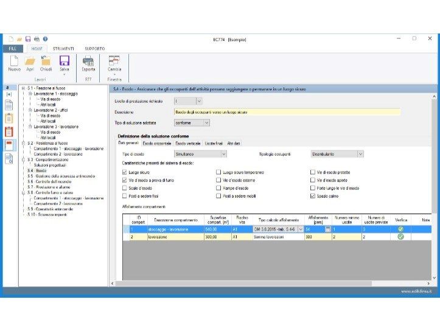Save the work with the Salva icon

[x=65, y=61]
